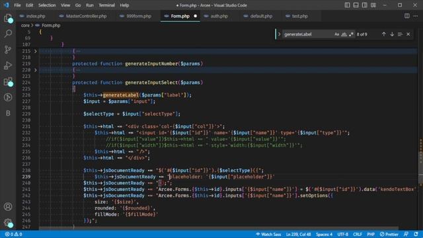423x238 pixels.
Task: Expand folded code at line 215
Action: click(x=35, y=51)
